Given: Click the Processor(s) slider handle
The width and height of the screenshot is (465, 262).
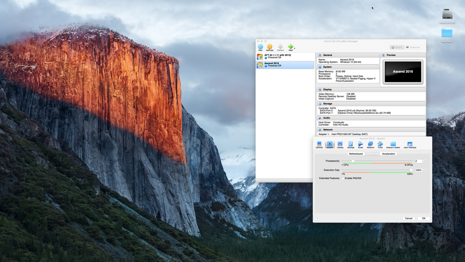Looking at the screenshot, I should point(353,161).
